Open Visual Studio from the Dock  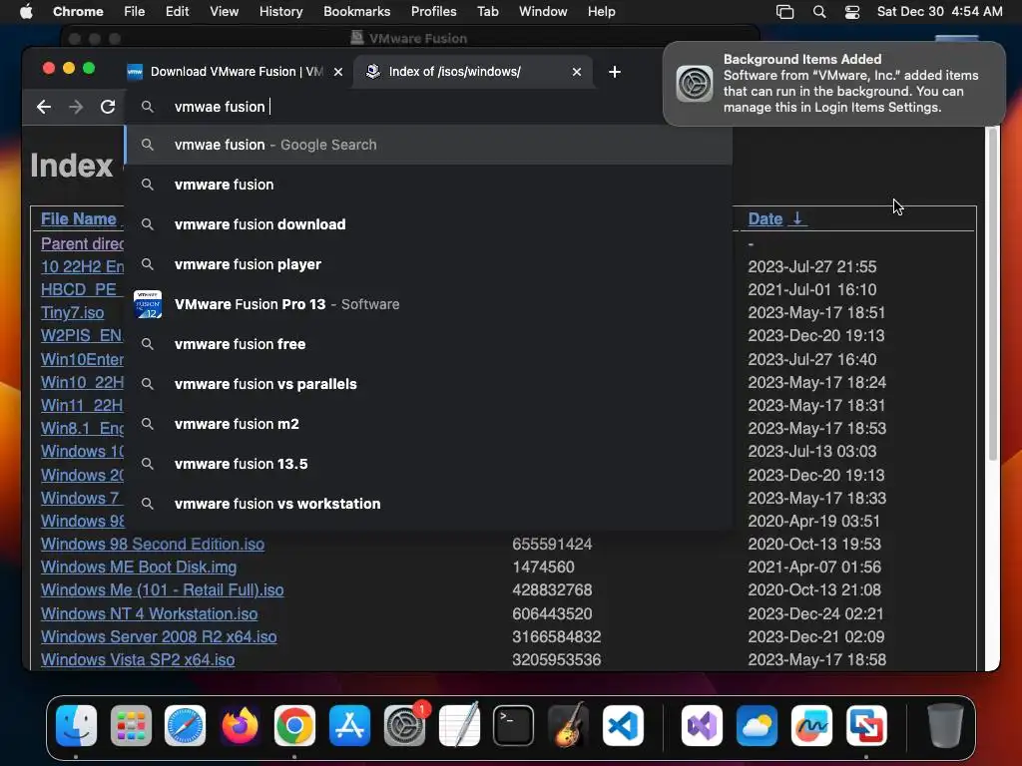point(702,725)
